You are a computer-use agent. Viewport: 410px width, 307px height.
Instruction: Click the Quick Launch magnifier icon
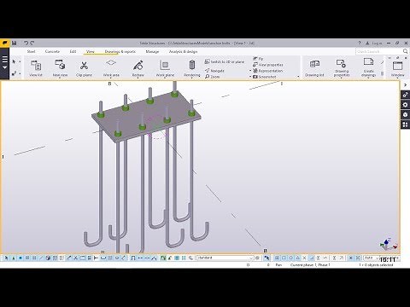pos(405,51)
